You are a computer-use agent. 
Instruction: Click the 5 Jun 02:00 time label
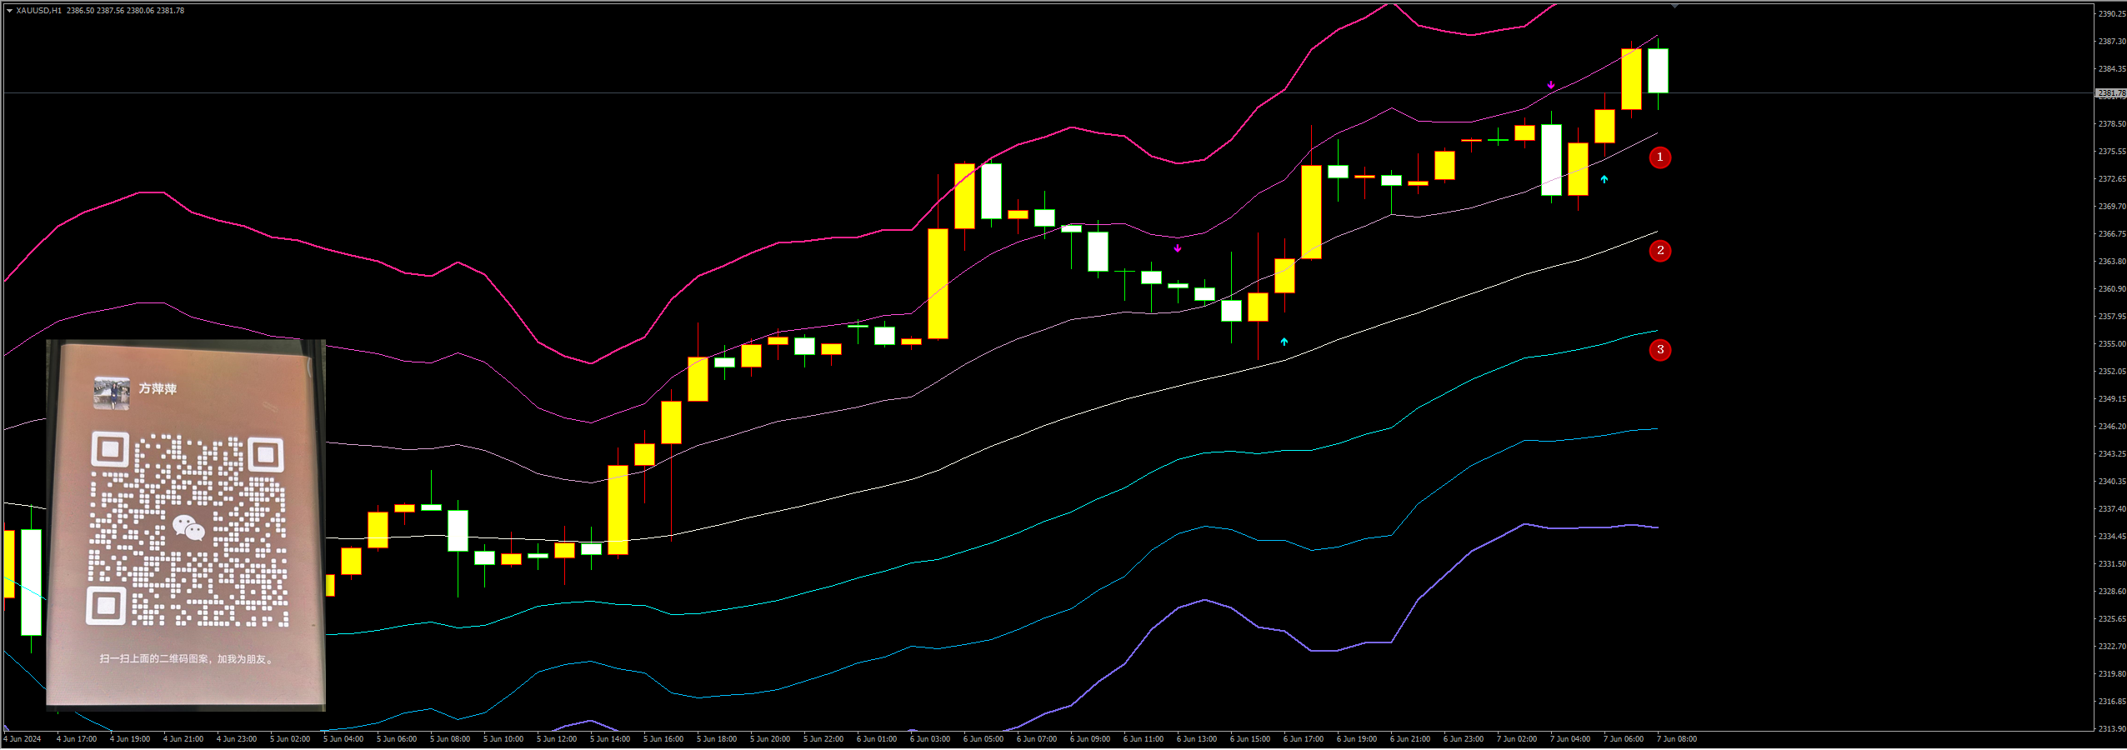[290, 739]
